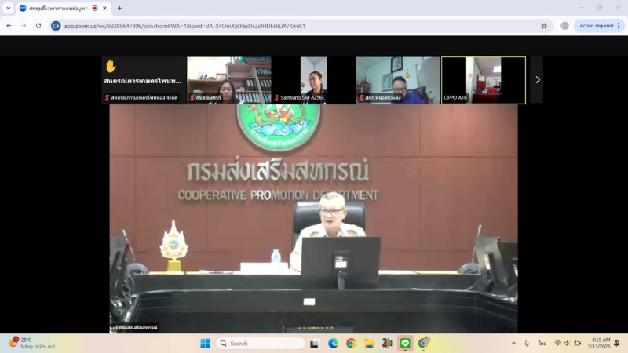Open Microsoft Edge from the taskbar

point(333,344)
